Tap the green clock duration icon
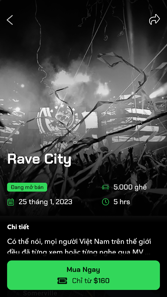167x297 pixels. [x=105, y=202]
